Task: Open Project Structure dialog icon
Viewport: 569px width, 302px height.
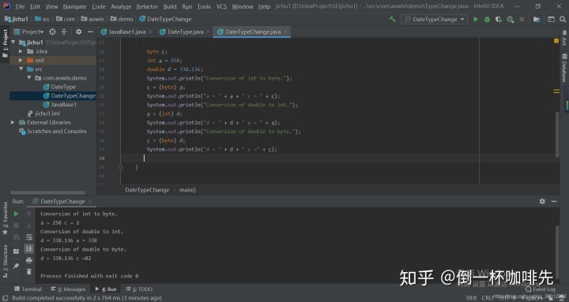Action: 537,19
